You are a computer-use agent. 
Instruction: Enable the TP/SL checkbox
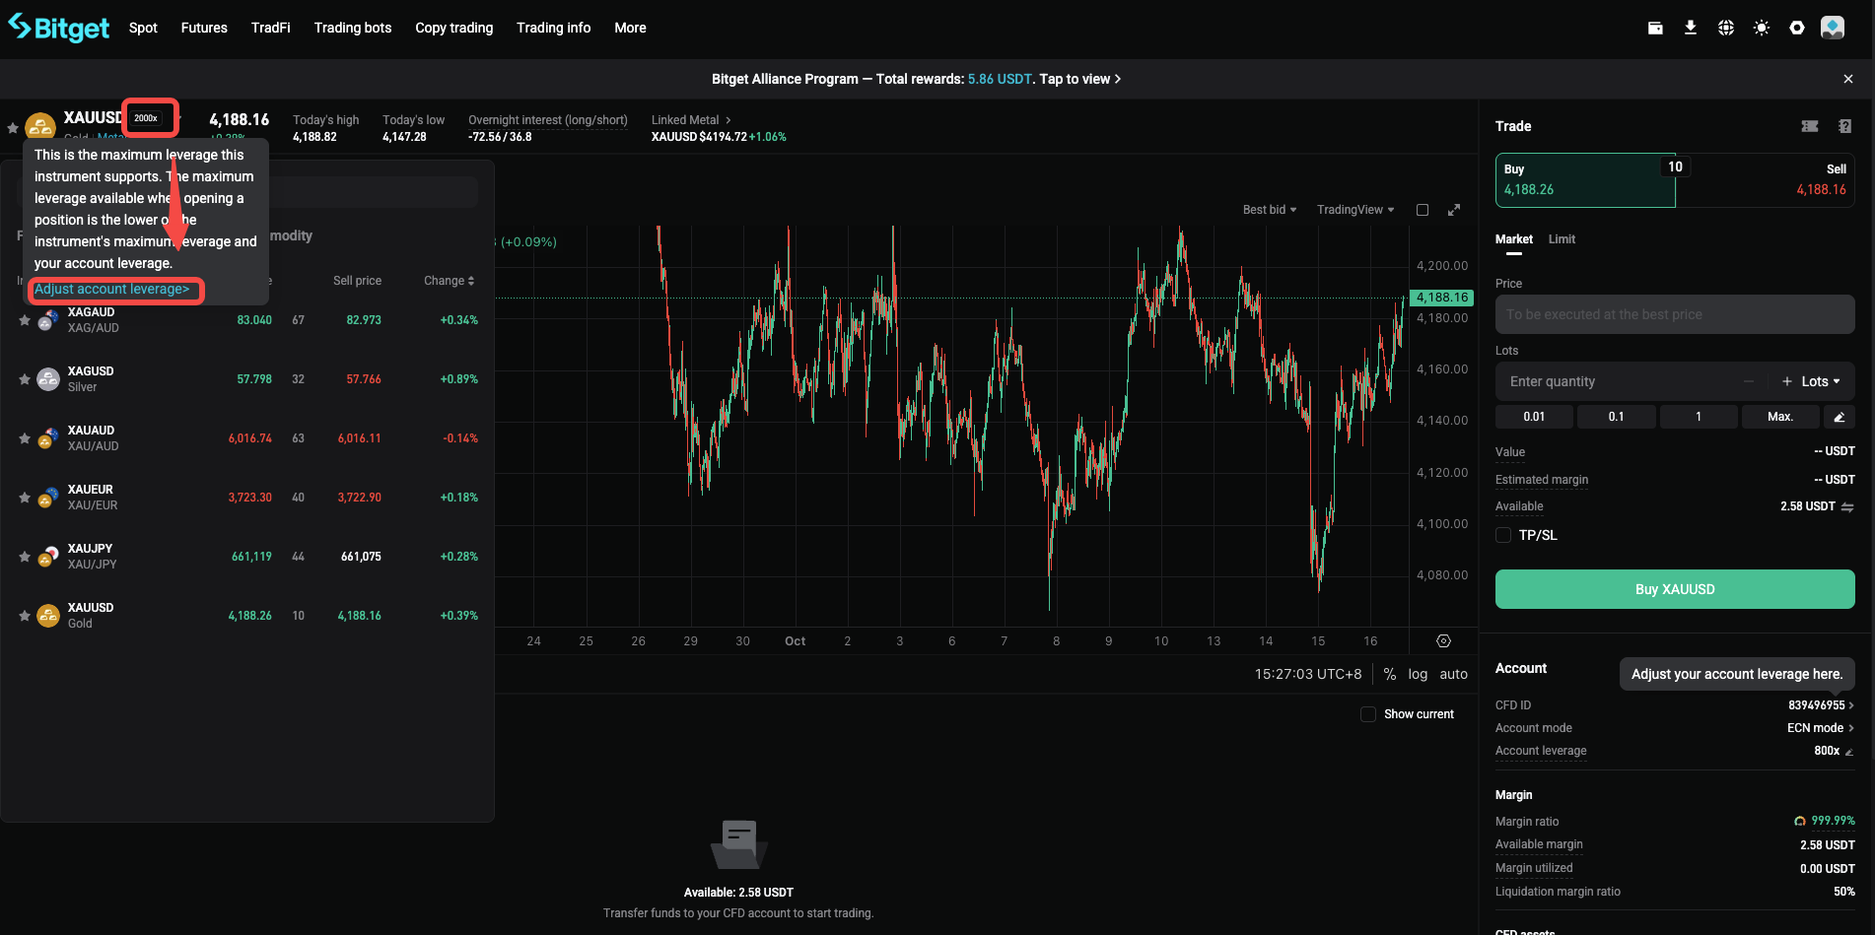(1503, 535)
